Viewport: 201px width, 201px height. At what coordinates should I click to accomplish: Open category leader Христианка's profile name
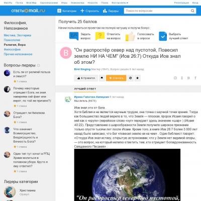(x=28, y=190)
